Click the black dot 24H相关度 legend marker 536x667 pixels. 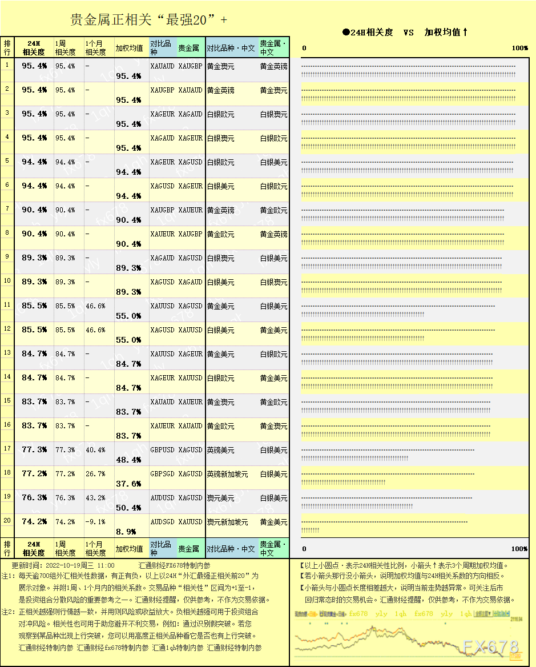click(x=346, y=33)
